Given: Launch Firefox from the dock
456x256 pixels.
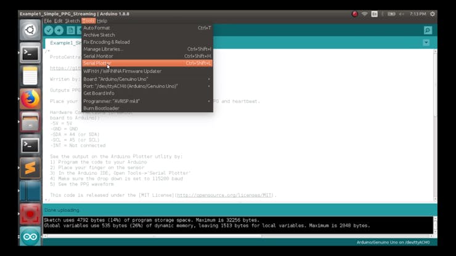Looking at the screenshot, I should pos(30,99).
